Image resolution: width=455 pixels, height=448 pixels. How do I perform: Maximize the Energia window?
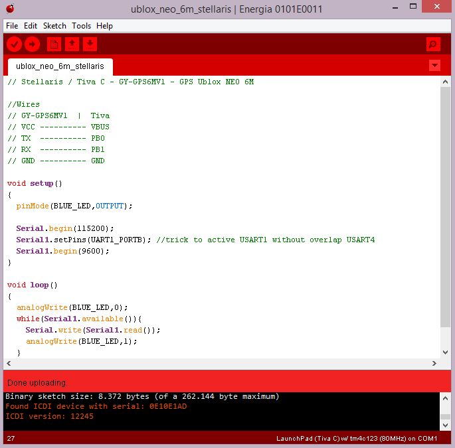tap(413, 7)
